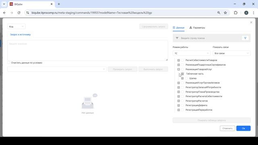Check the Шапка checkbox

[x=186, y=78]
